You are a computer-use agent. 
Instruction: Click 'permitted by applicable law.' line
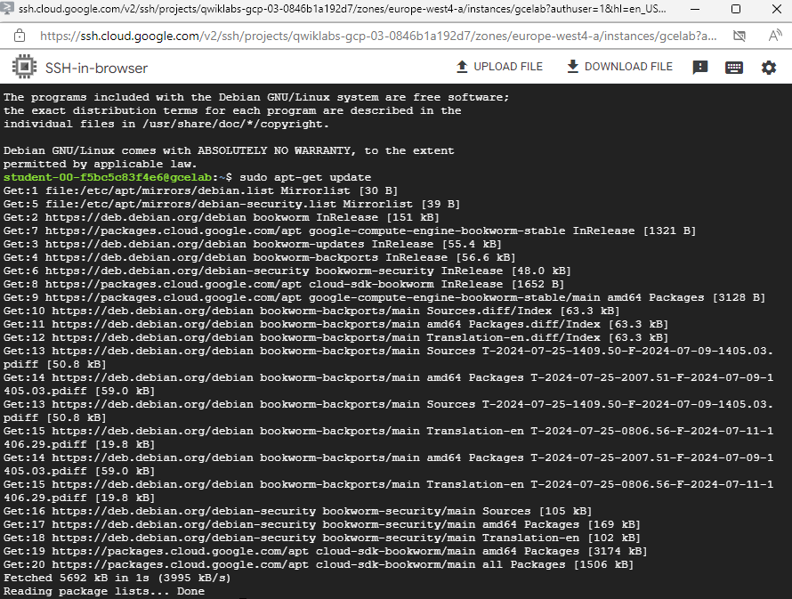point(100,164)
